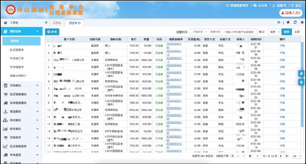Click the 新增 add button

point(52,32)
